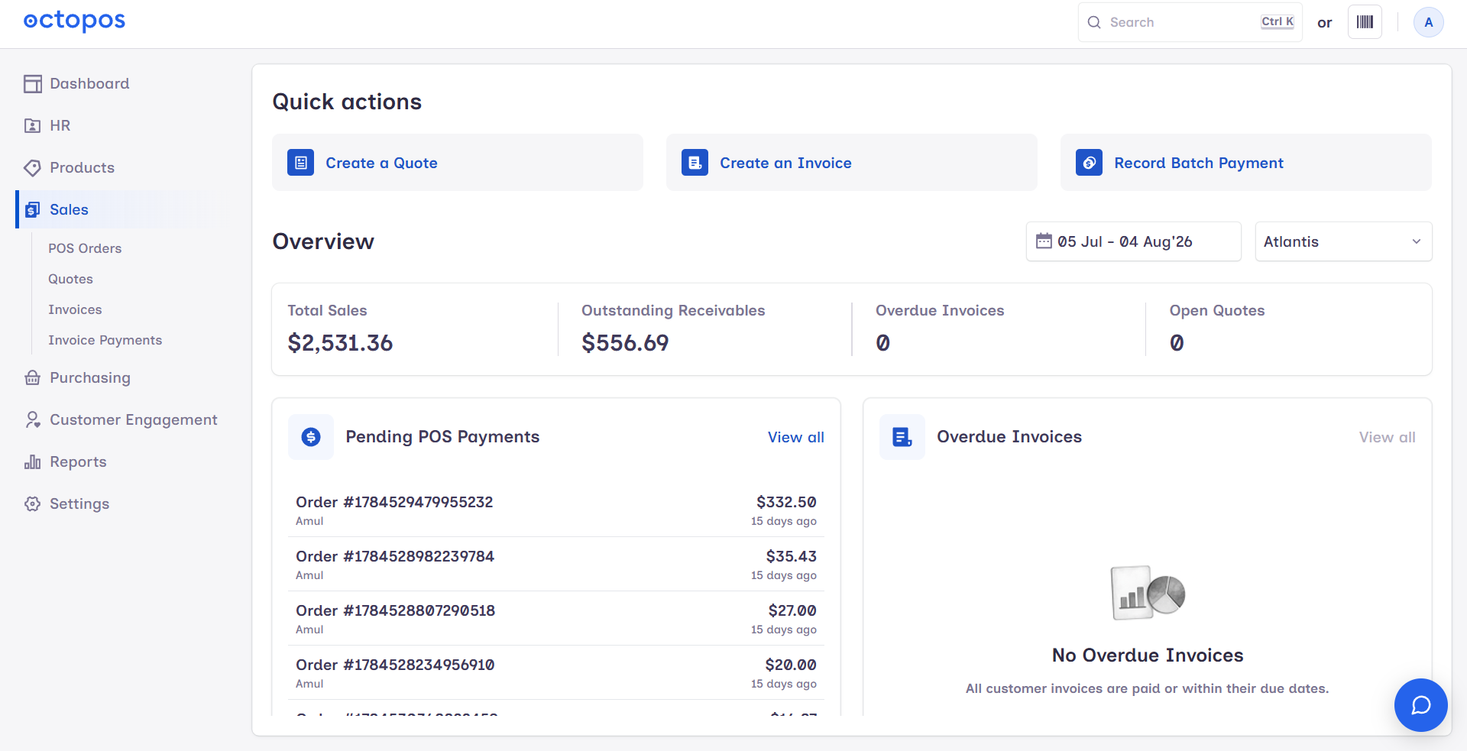Viewport: 1467px width, 751px height.
Task: Click the HR sidebar icon
Action: (33, 126)
